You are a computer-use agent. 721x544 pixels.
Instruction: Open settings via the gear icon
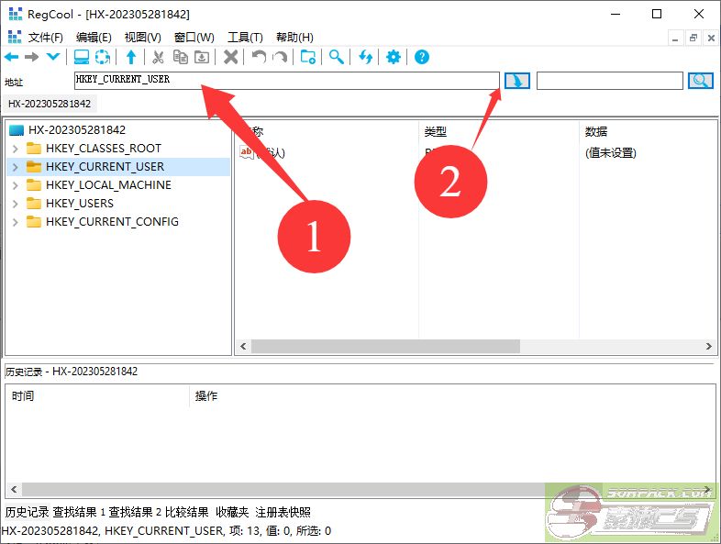[394, 57]
